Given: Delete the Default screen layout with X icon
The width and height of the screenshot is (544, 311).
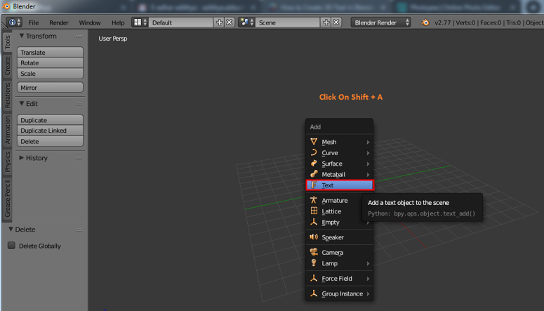Looking at the screenshot, I should tap(230, 22).
